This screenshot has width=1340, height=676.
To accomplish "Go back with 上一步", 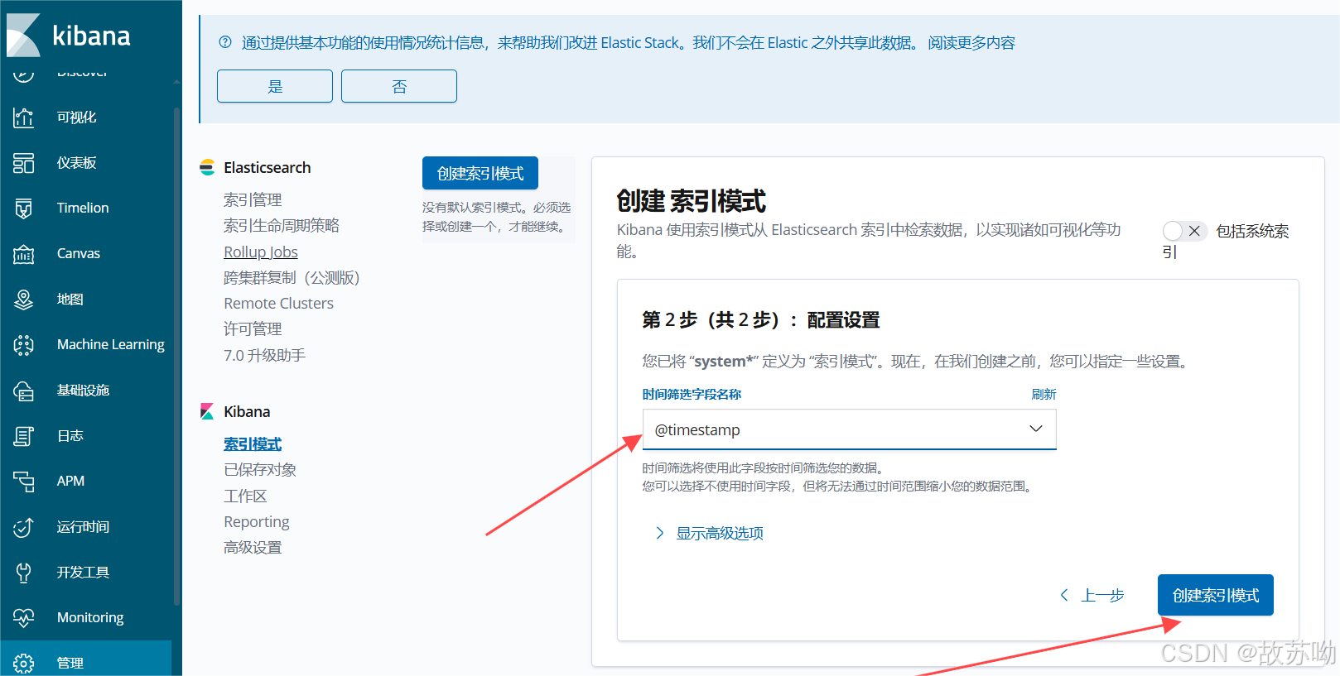I will point(1092,595).
